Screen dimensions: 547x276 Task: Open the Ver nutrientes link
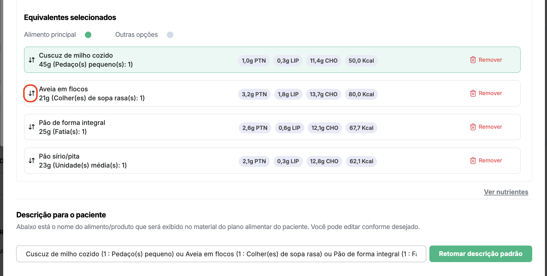click(x=506, y=192)
